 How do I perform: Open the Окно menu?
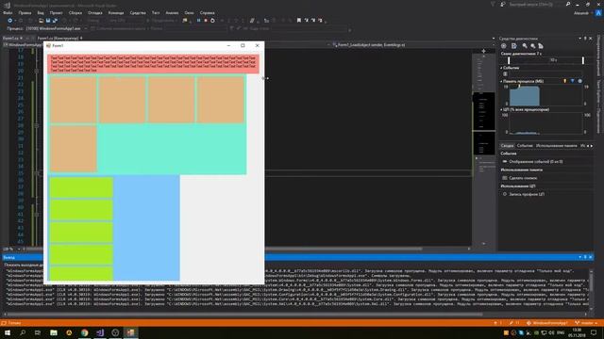(189, 12)
